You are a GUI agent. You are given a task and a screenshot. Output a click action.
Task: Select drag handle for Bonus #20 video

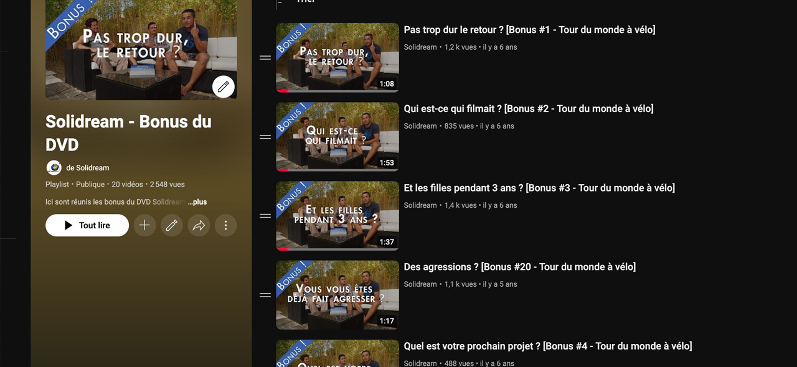265,295
